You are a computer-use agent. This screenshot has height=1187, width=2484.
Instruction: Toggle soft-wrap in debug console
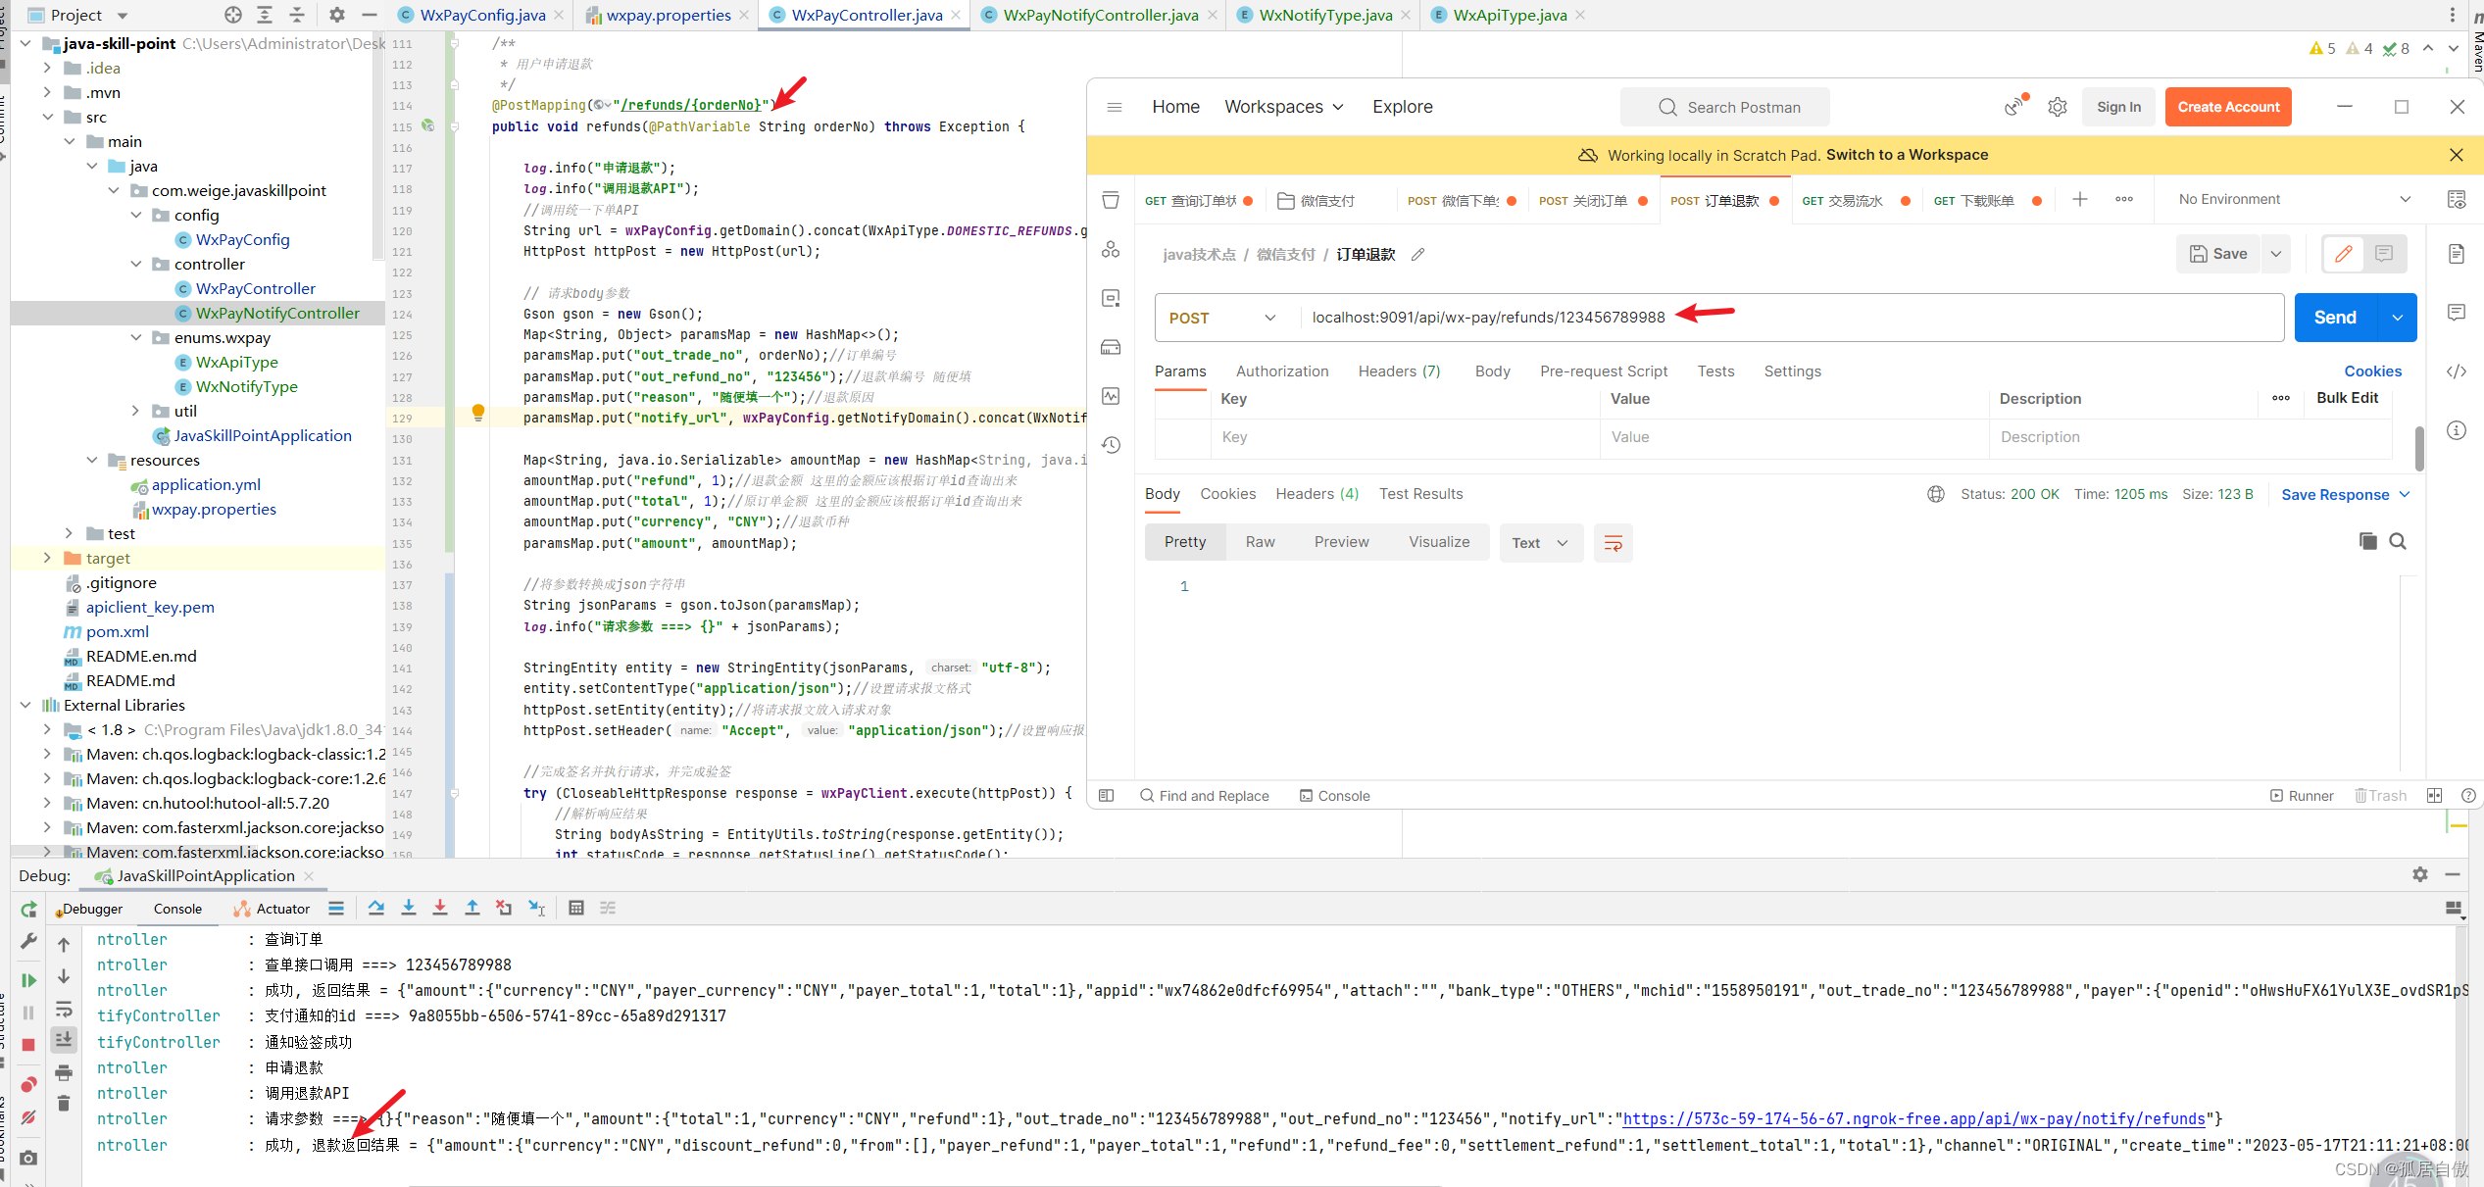(64, 1010)
